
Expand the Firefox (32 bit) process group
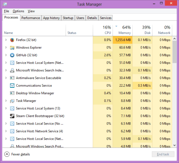tap(6, 40)
